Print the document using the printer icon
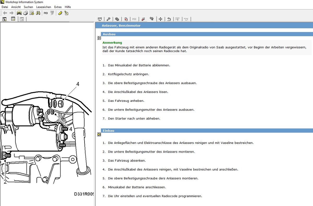 point(26,13)
